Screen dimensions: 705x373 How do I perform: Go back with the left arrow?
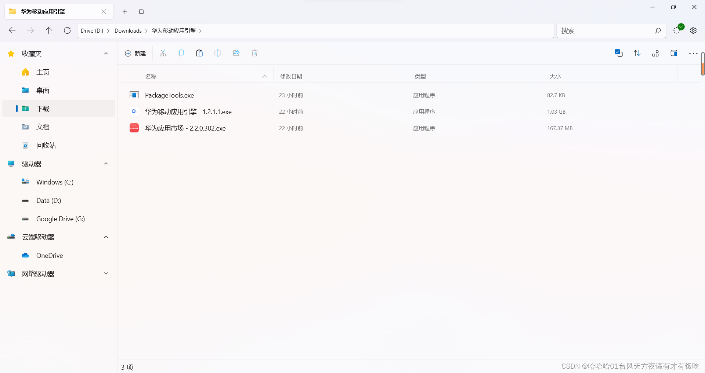12,30
